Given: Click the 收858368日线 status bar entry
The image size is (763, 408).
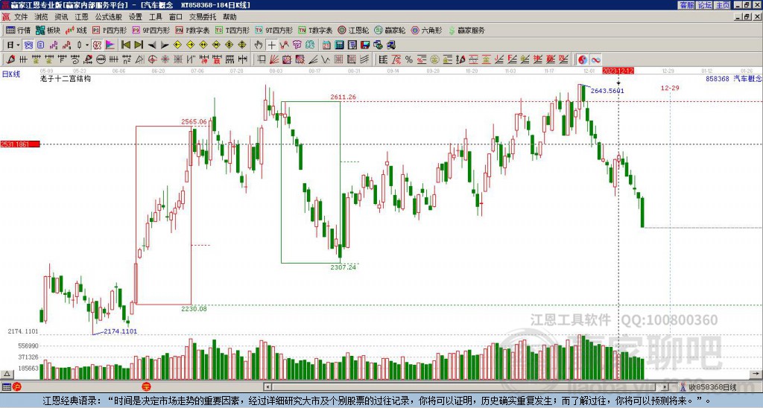Looking at the screenshot, I should [712, 387].
